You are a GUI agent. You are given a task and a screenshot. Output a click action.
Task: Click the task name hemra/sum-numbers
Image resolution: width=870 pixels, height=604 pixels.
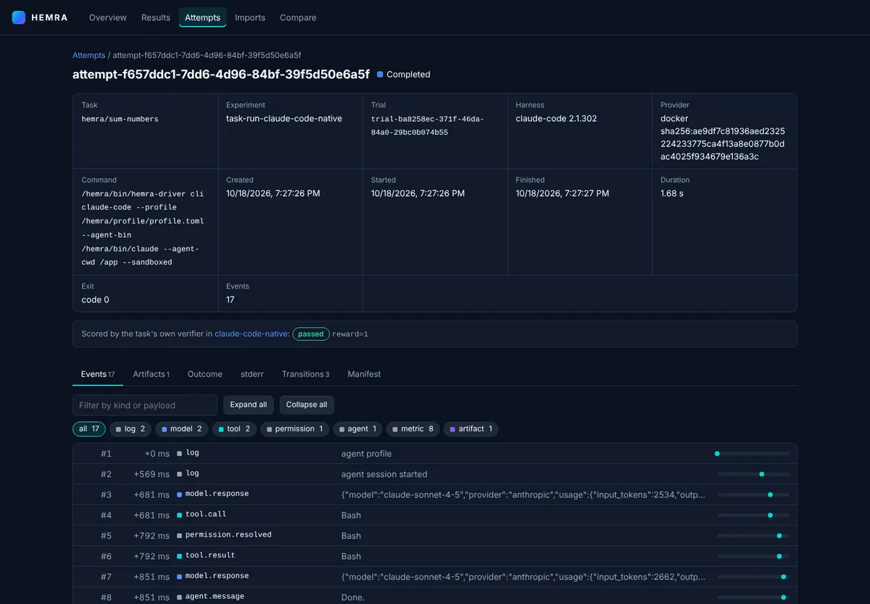coord(120,119)
